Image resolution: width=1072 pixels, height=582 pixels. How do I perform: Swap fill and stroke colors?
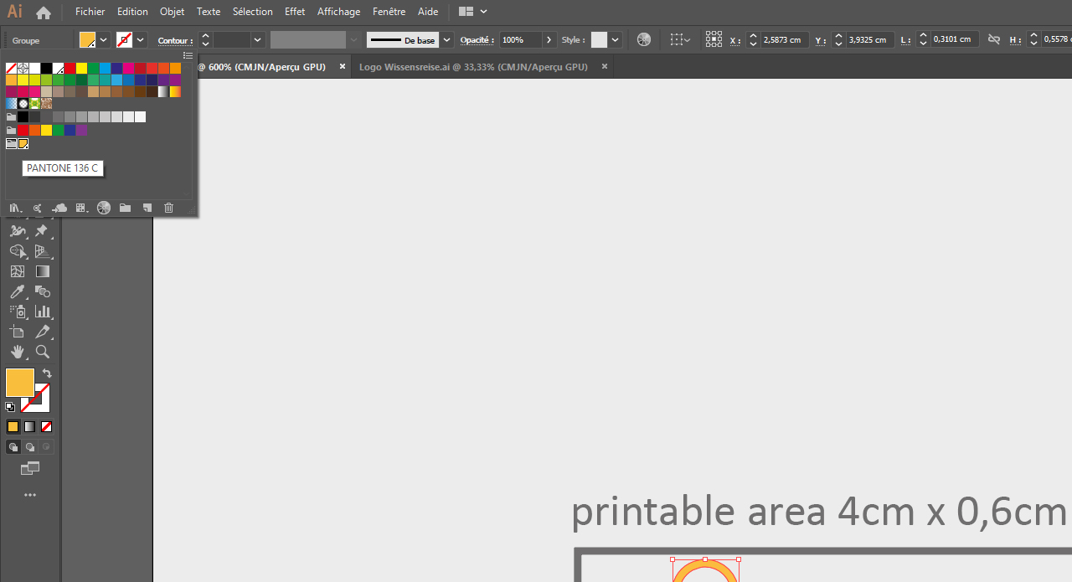point(47,373)
